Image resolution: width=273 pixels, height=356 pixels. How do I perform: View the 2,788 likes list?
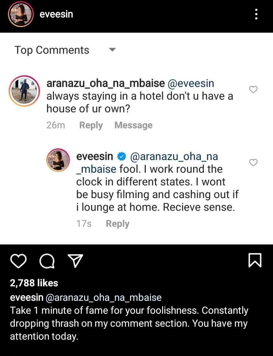[34, 283]
